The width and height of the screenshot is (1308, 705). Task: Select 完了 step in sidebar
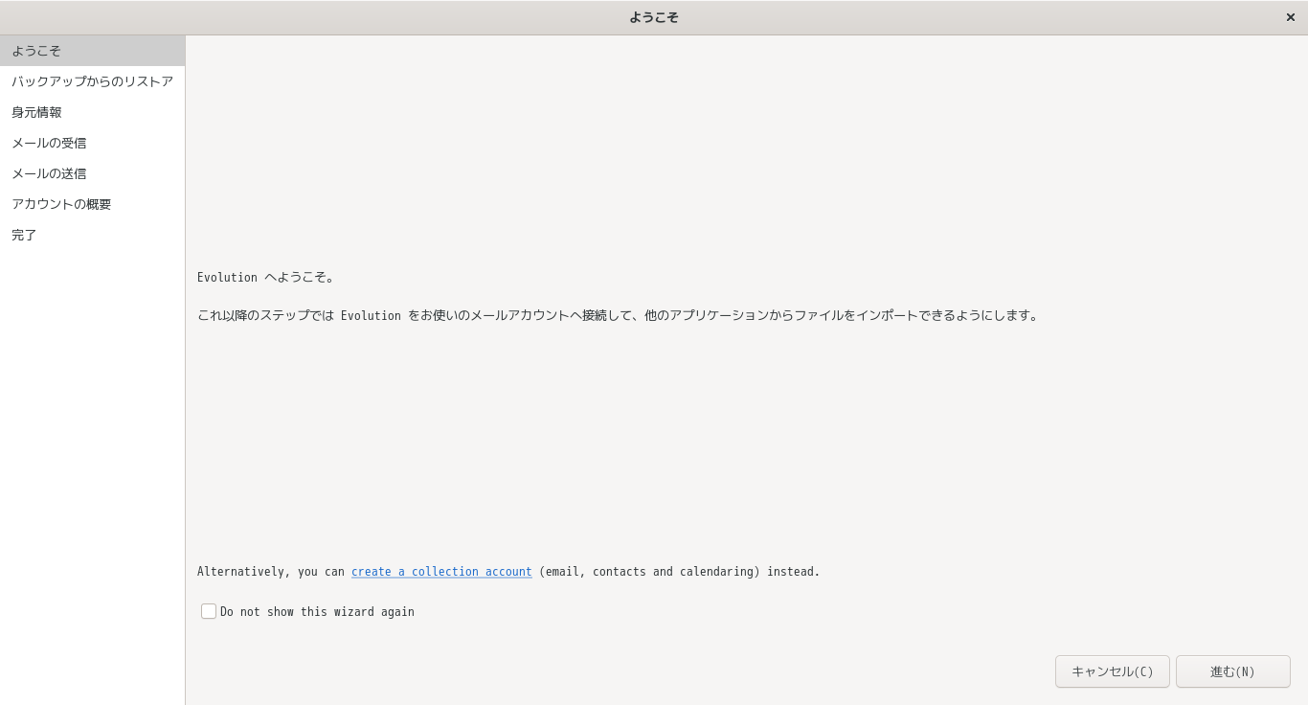92,235
